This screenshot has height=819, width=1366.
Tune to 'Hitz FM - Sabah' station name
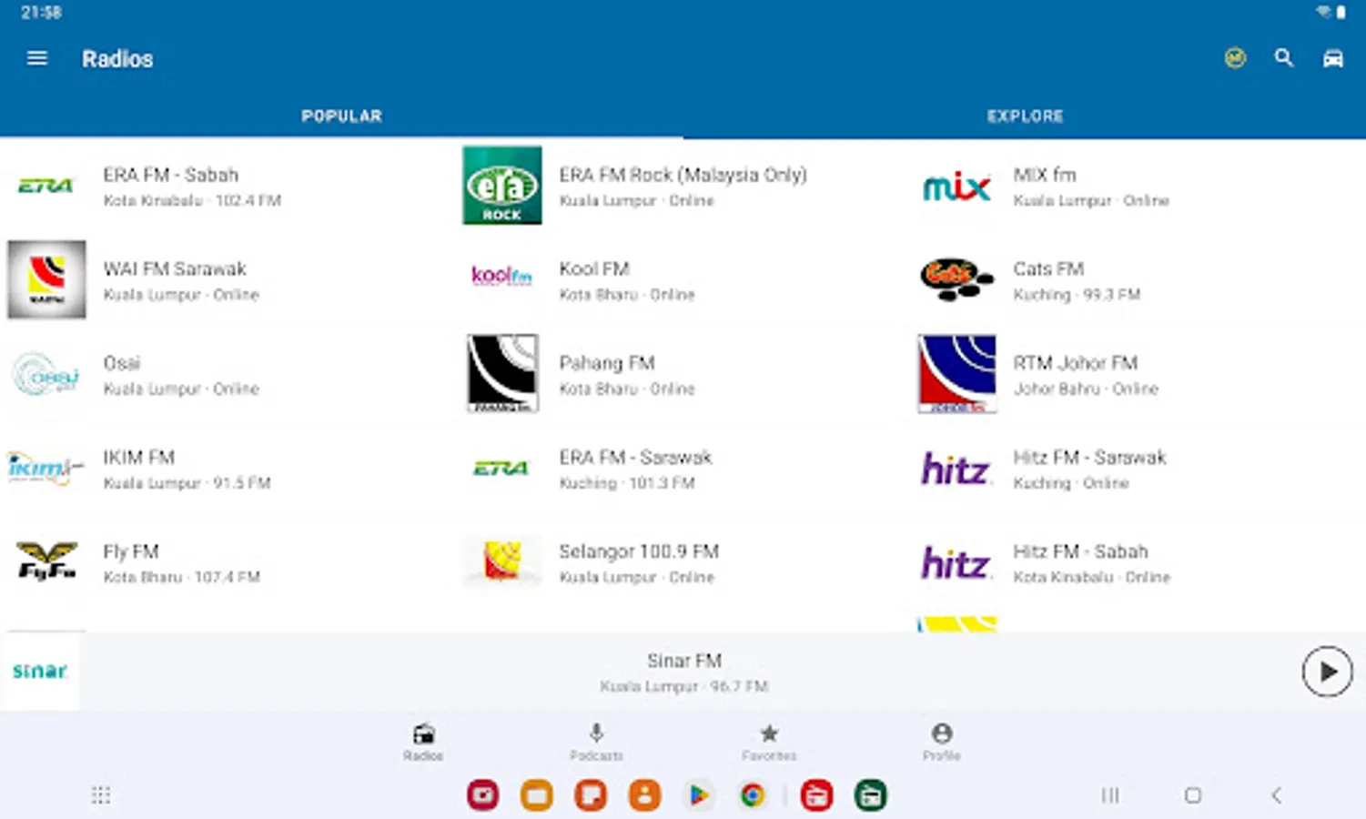click(1080, 551)
